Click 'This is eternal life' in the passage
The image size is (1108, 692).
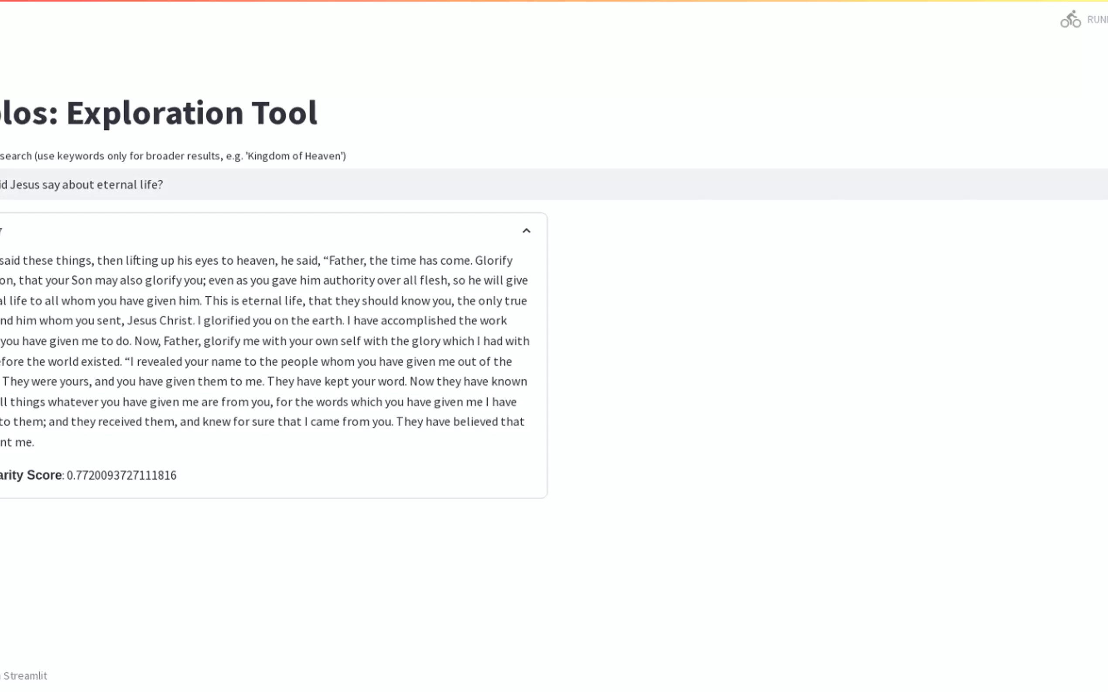point(254,301)
